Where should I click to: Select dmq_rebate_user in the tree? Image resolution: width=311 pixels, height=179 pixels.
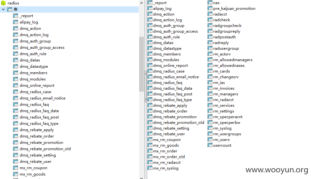point(36,161)
